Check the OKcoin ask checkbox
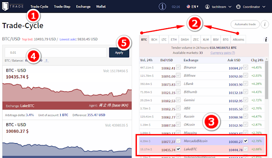Screen dimensions: 272x158 click(x=246, y=124)
